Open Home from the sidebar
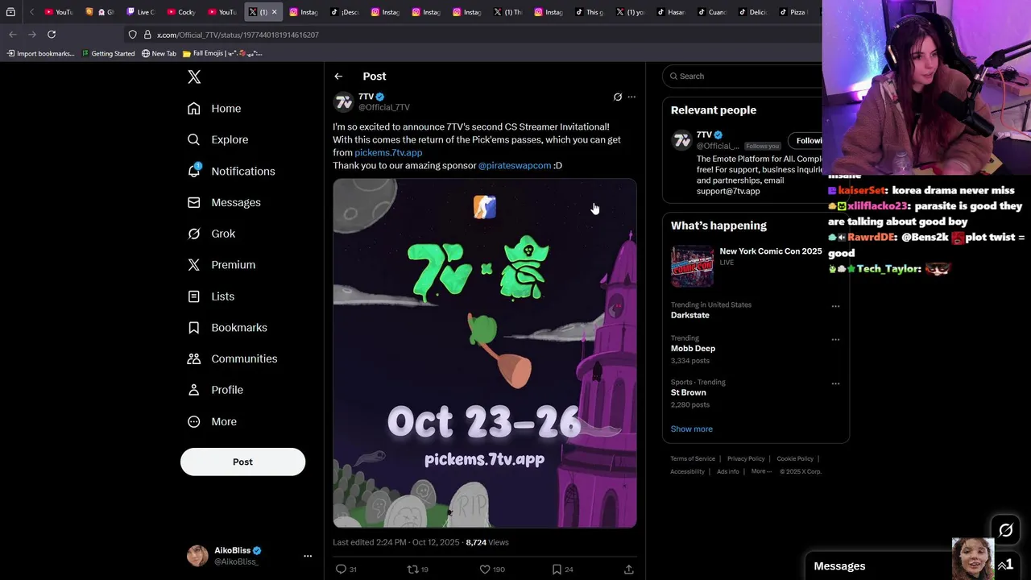This screenshot has width=1031, height=580. 214,109
